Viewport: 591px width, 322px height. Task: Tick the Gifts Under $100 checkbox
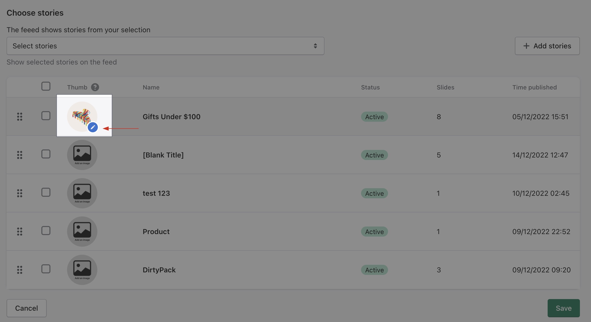click(46, 116)
